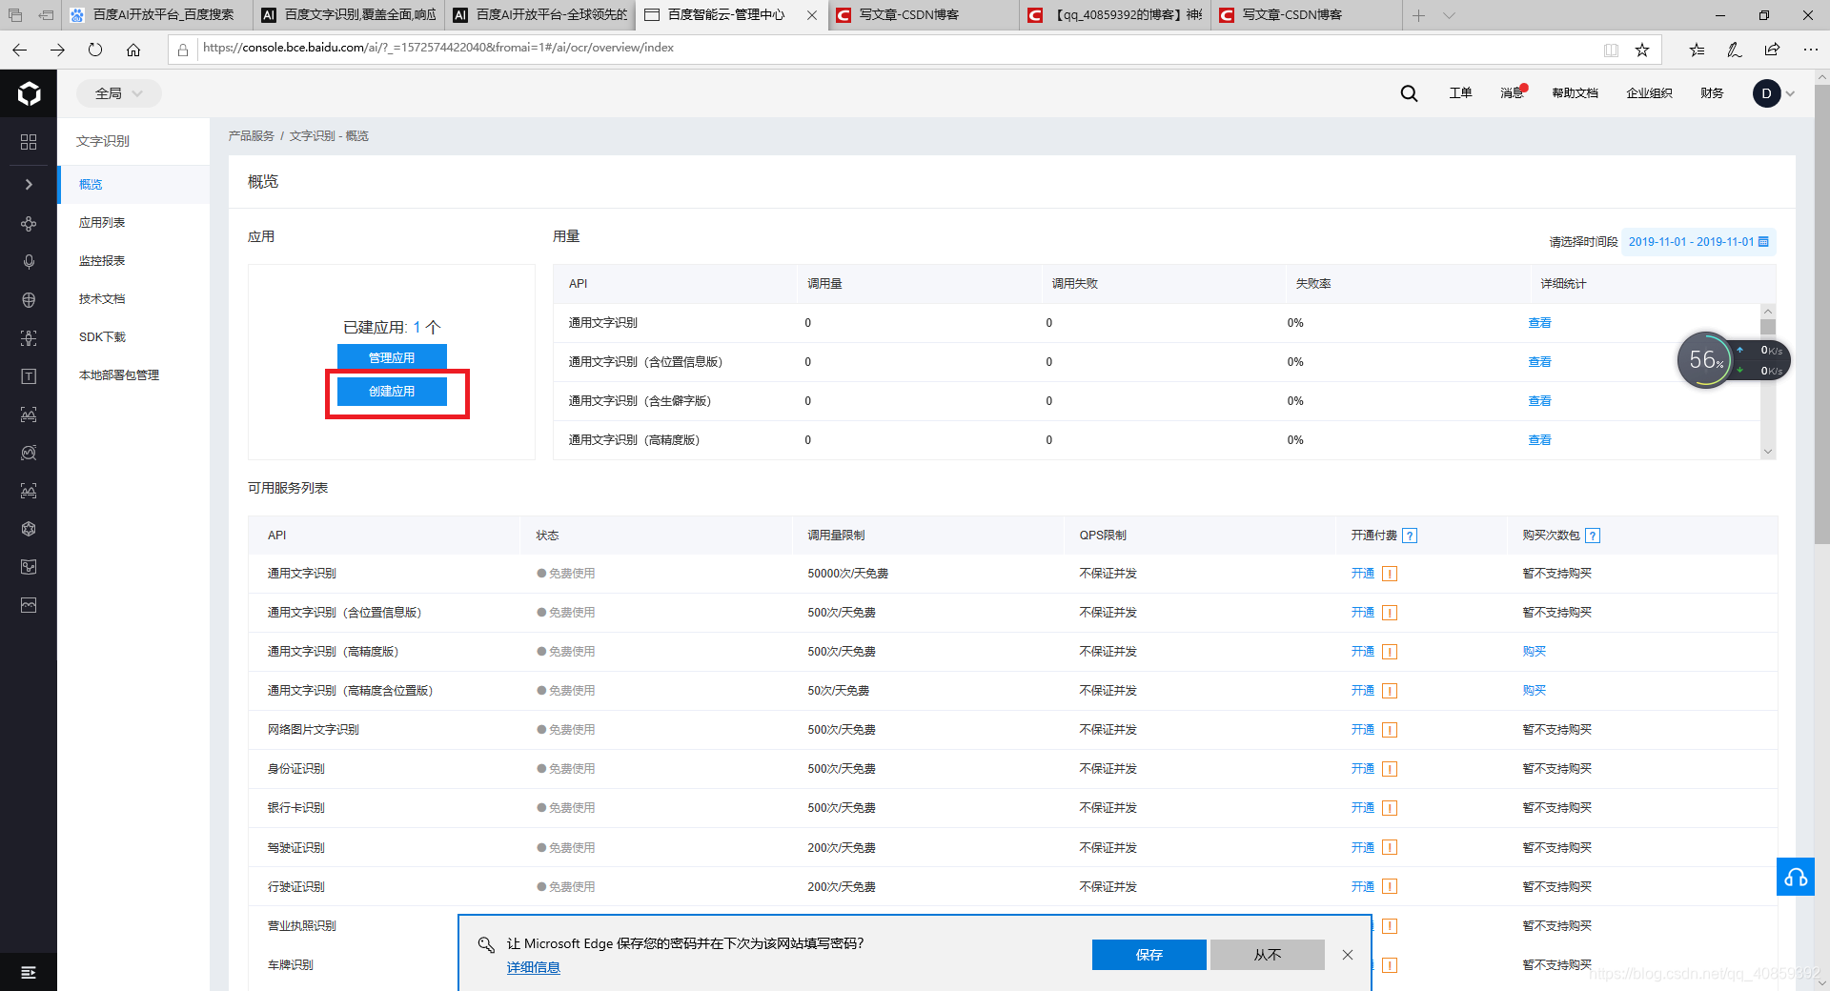Select 概览 in the side menu
The height and width of the screenshot is (991, 1830).
(133, 185)
